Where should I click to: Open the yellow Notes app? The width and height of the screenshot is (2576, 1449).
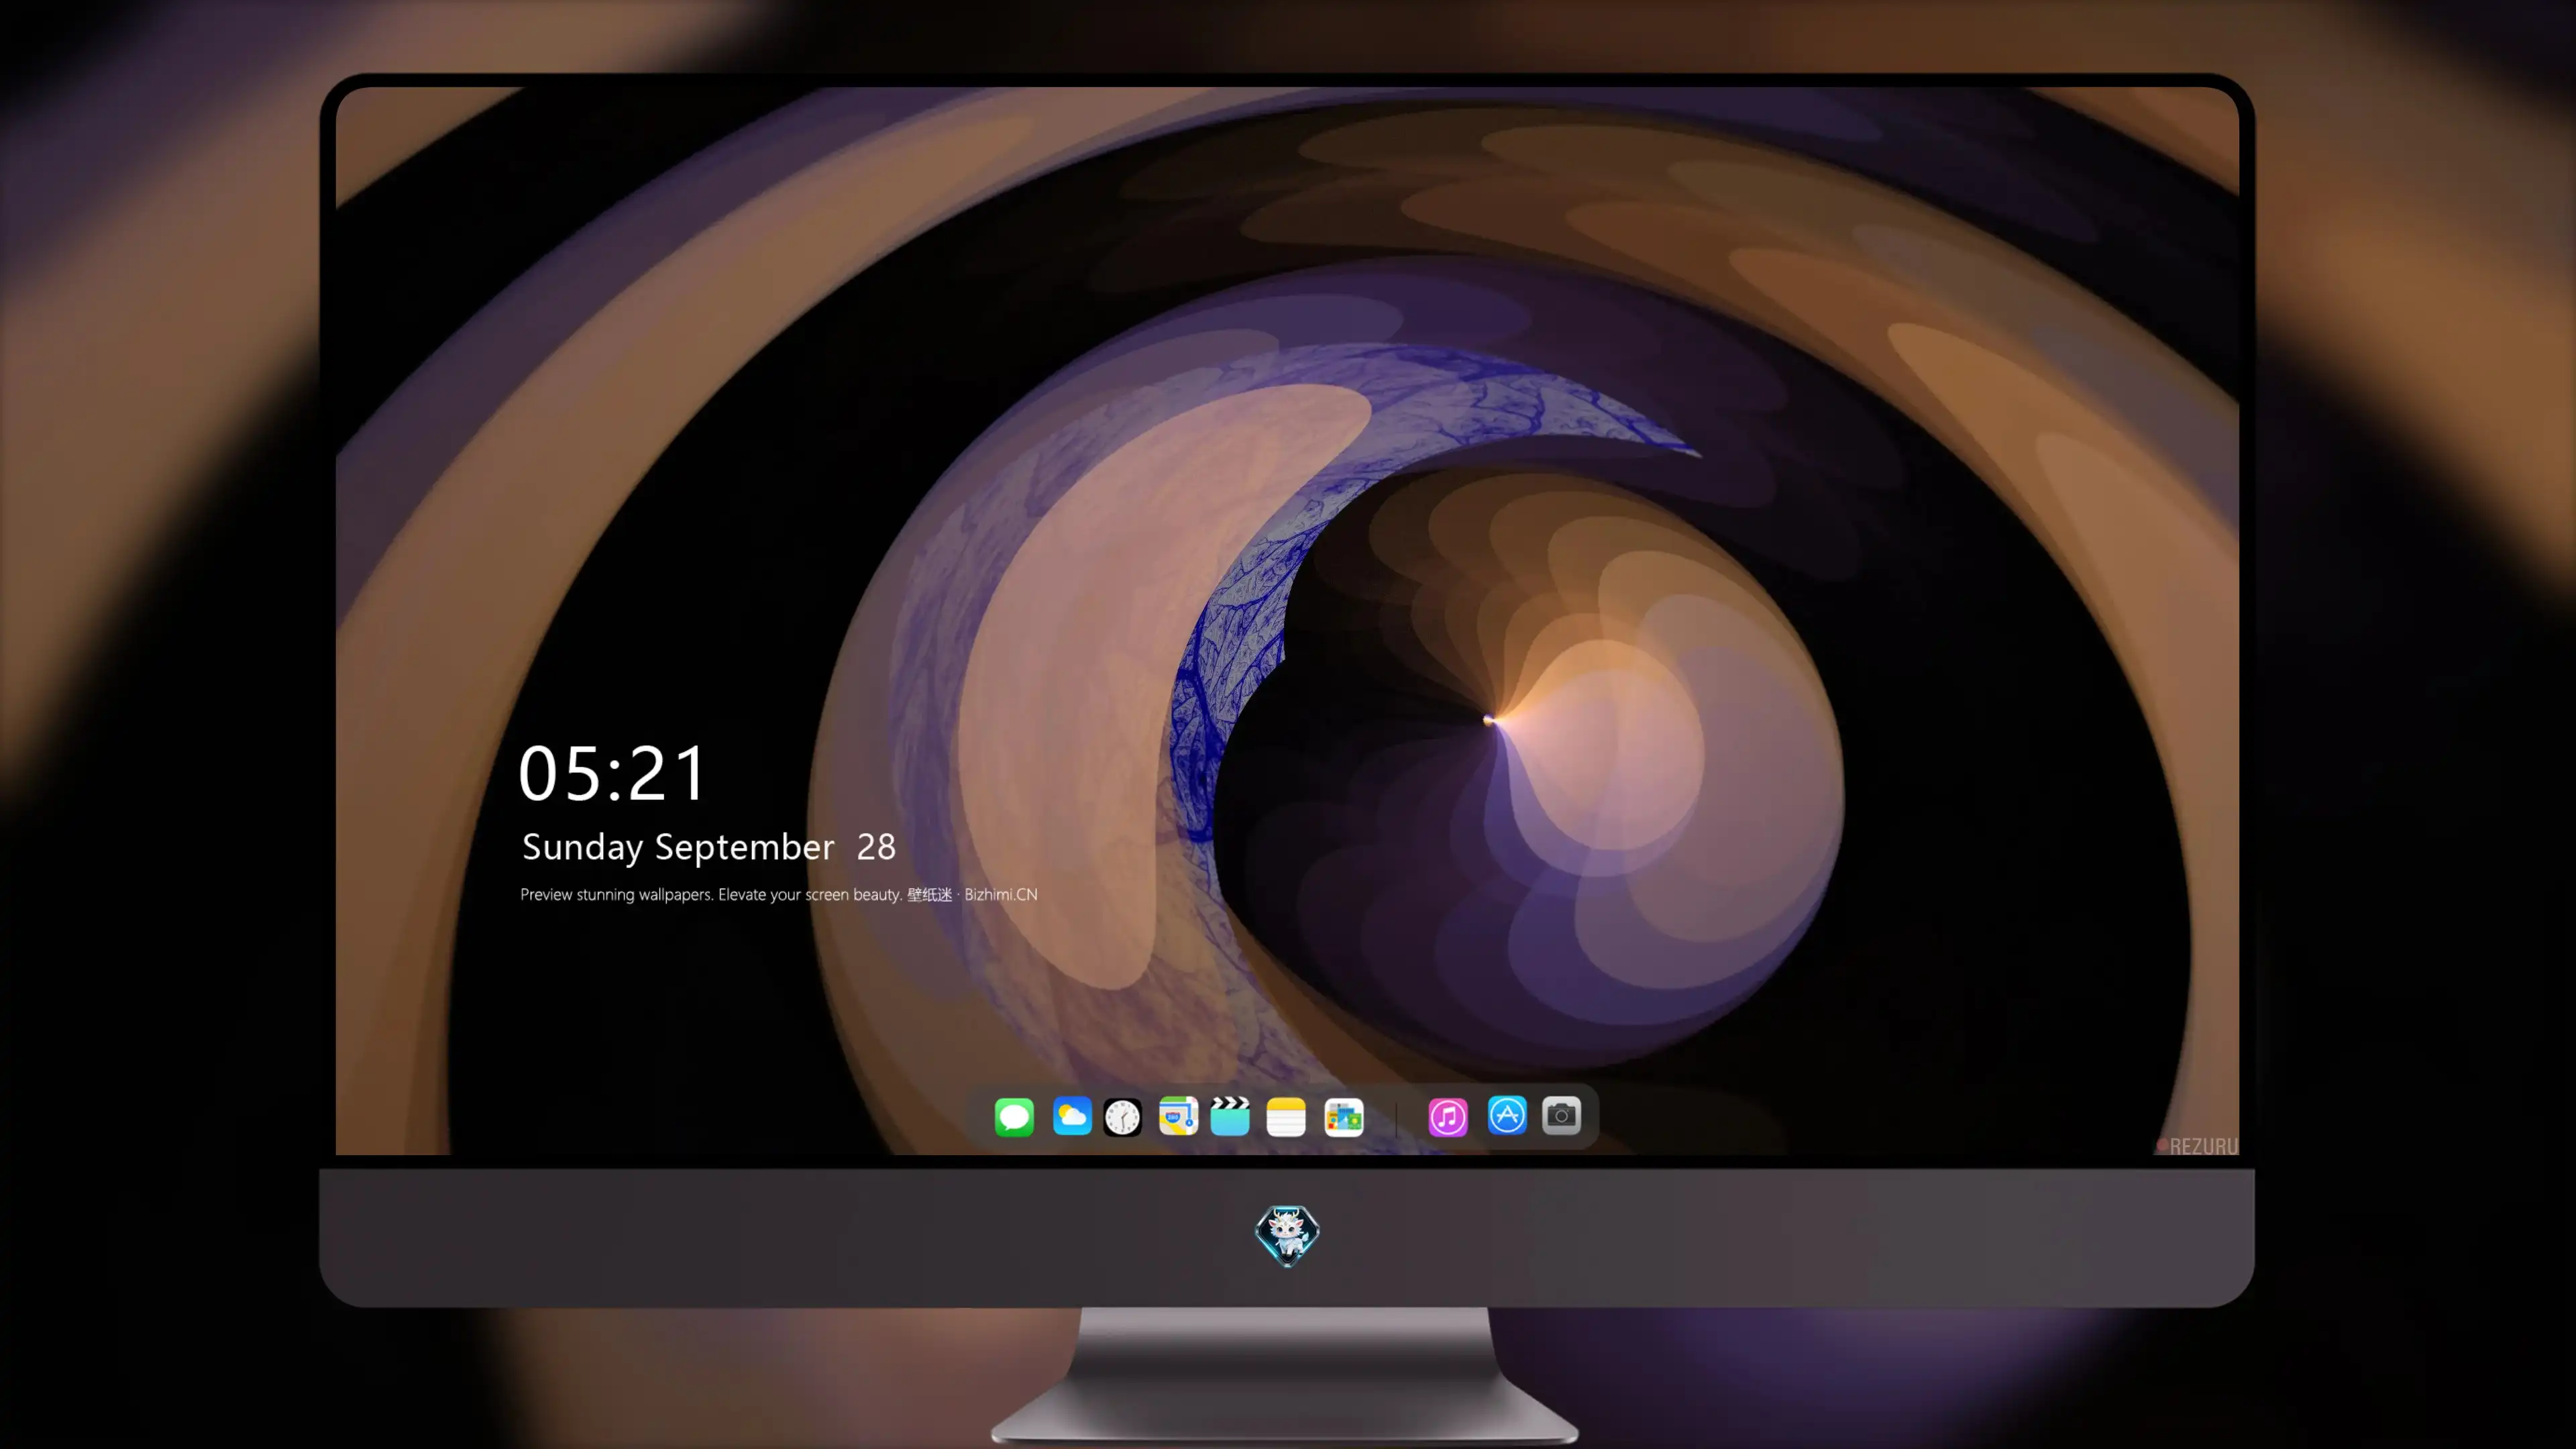coord(1286,1116)
